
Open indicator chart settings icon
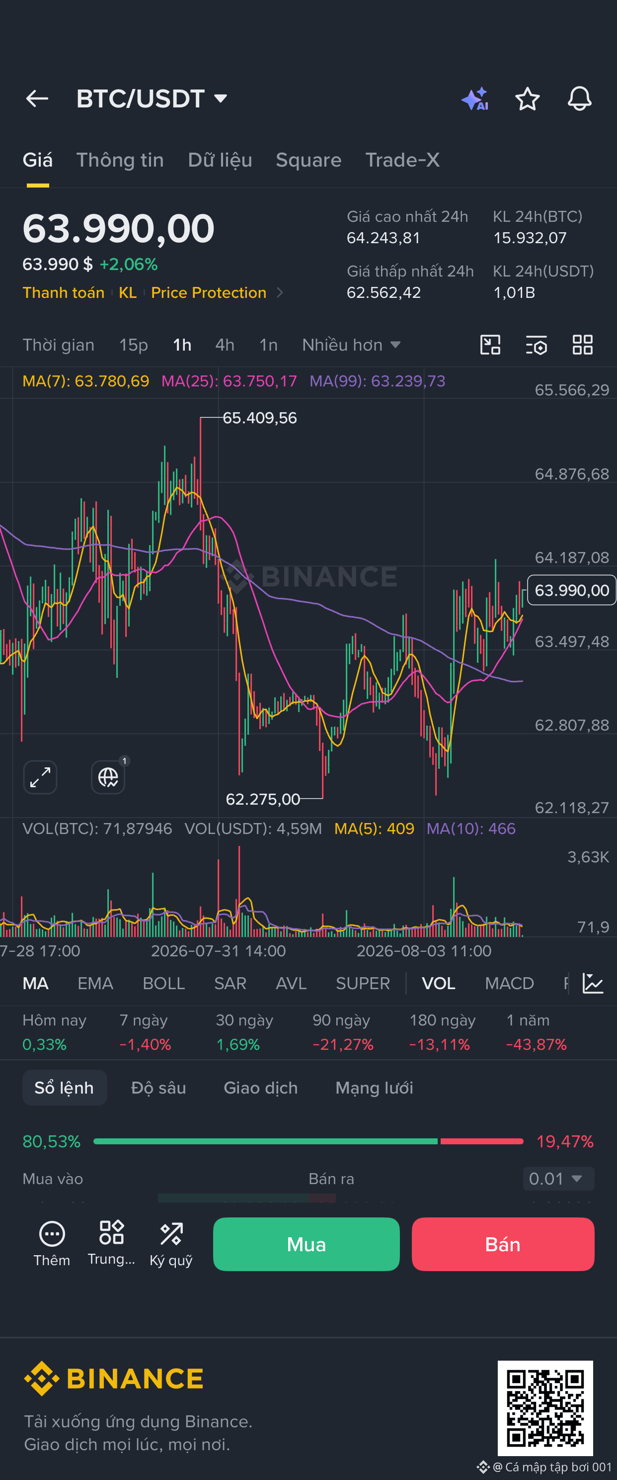[x=593, y=983]
